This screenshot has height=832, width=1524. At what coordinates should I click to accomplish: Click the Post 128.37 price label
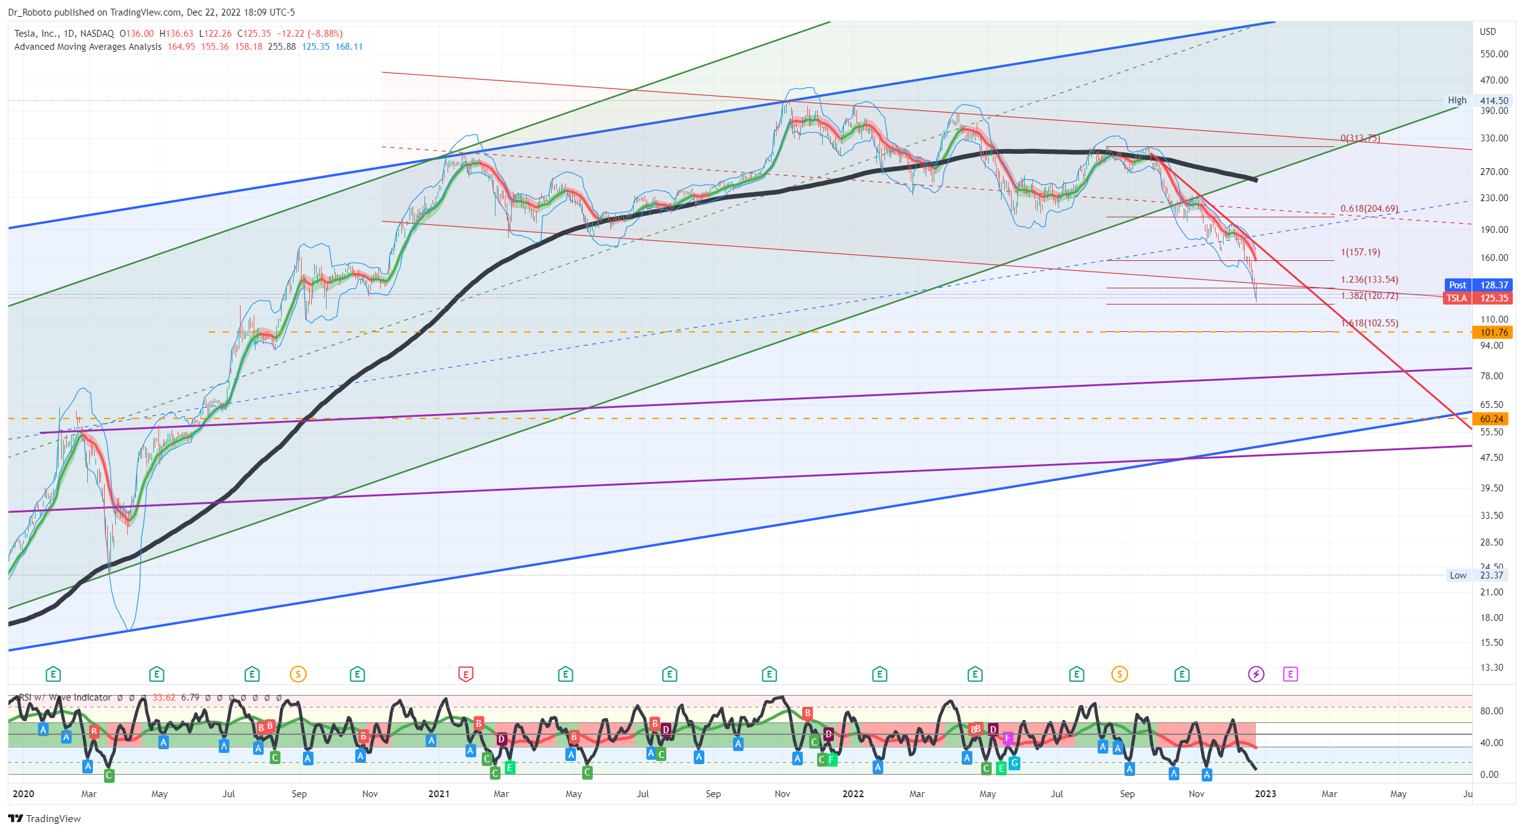point(1478,285)
